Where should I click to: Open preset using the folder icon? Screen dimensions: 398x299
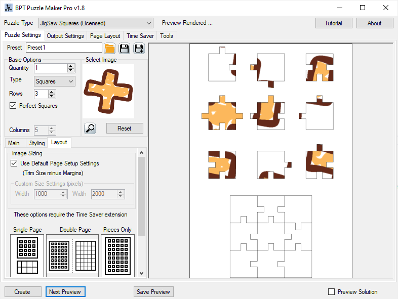[x=109, y=48]
